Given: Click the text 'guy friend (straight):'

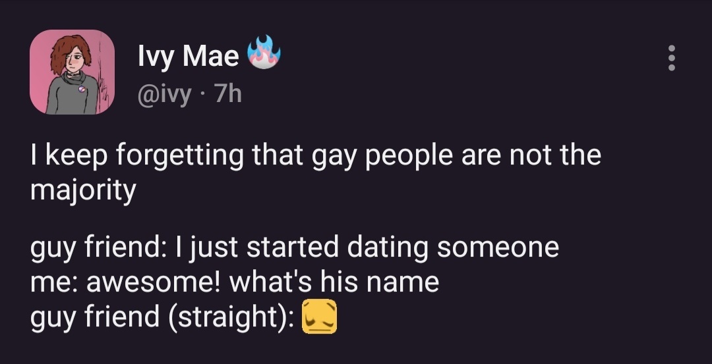Looking at the screenshot, I should coord(162,317).
